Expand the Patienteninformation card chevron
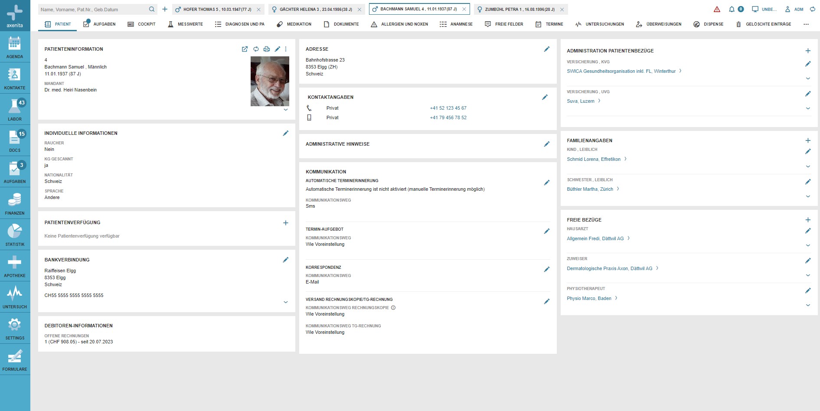820x411 pixels. point(285,110)
